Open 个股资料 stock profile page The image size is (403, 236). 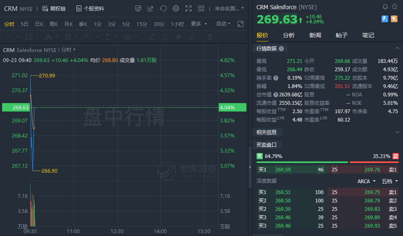(90, 9)
